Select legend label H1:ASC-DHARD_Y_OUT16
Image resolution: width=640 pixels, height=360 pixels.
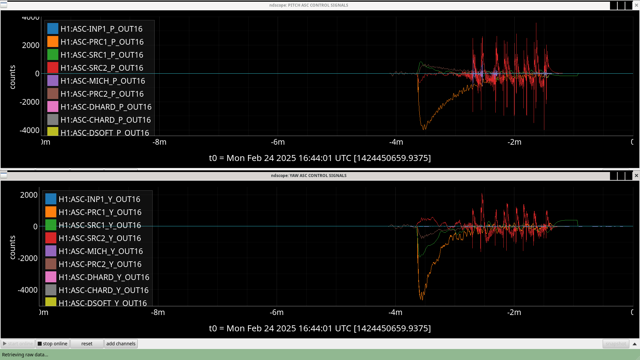[x=104, y=277]
